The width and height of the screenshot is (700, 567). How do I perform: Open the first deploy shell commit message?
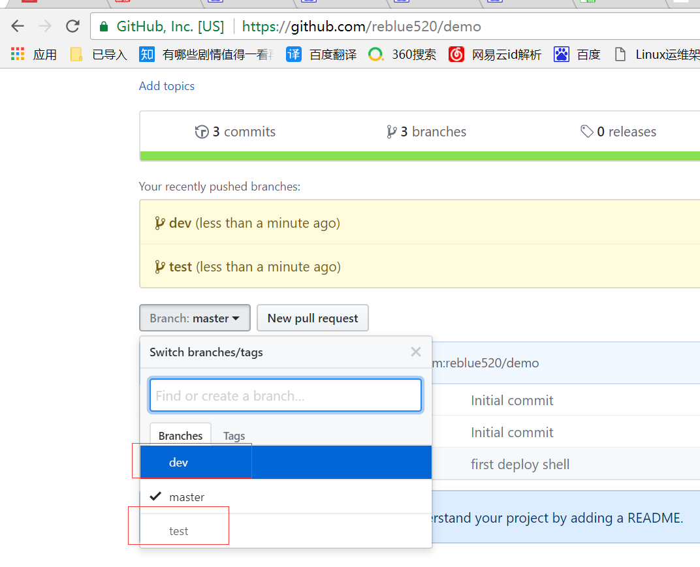pyautogui.click(x=520, y=465)
